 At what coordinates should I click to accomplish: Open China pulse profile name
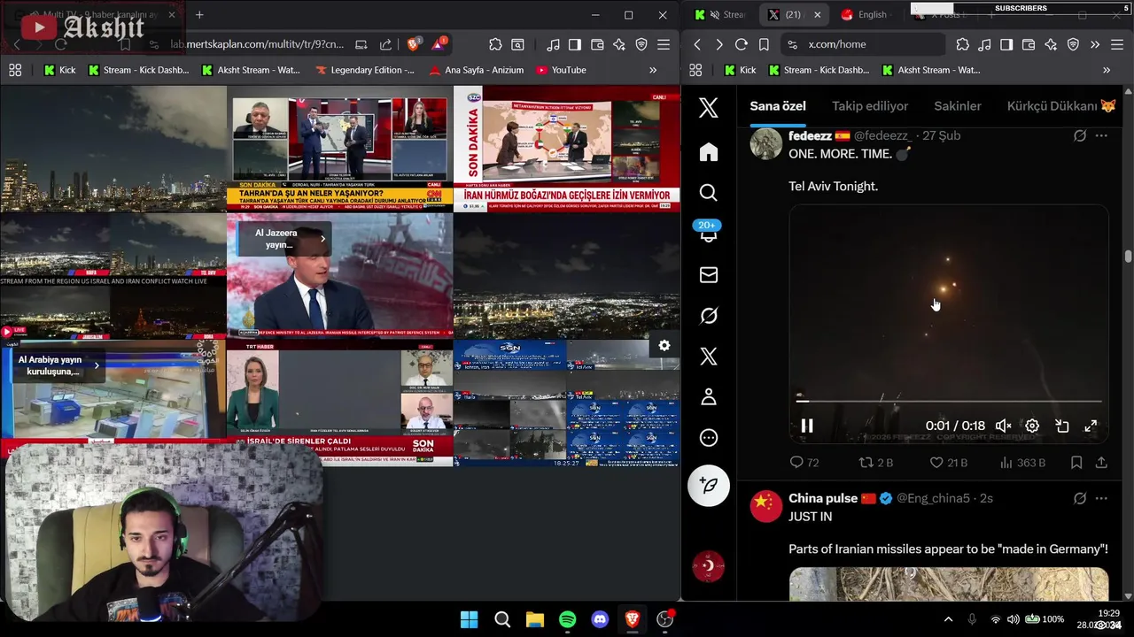tap(823, 498)
